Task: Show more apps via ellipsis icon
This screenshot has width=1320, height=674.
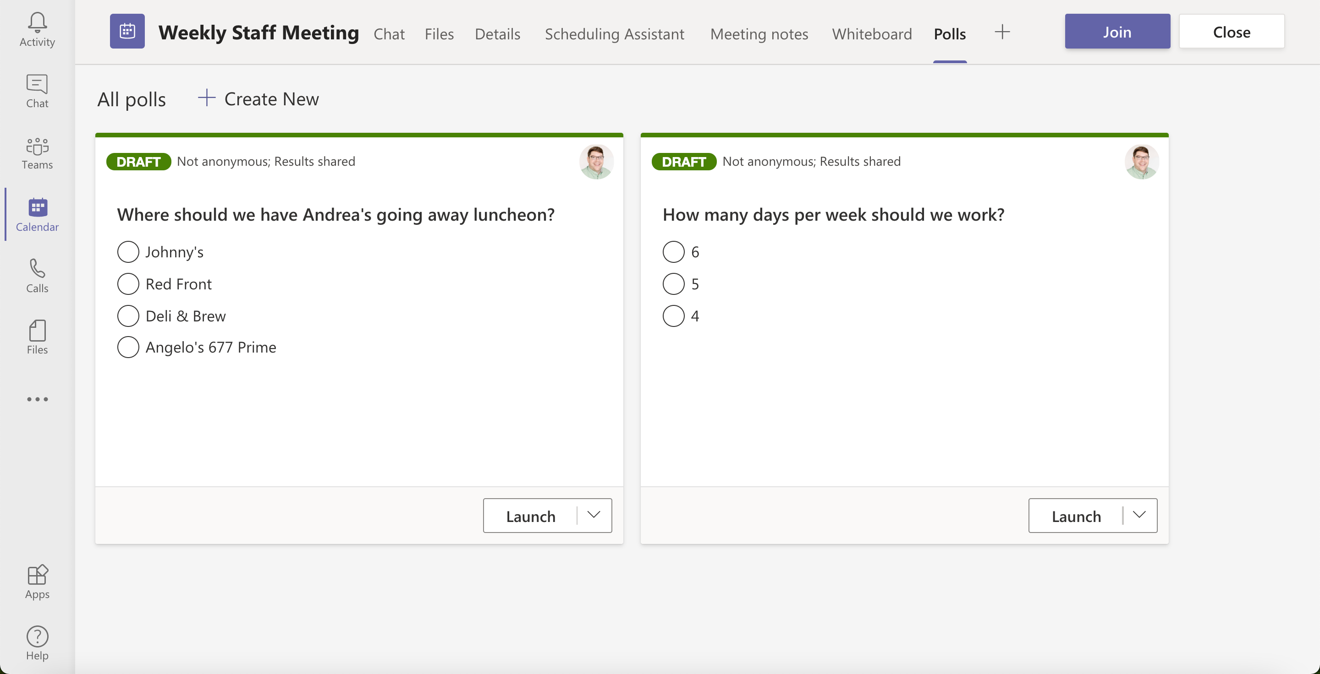Action: point(38,399)
